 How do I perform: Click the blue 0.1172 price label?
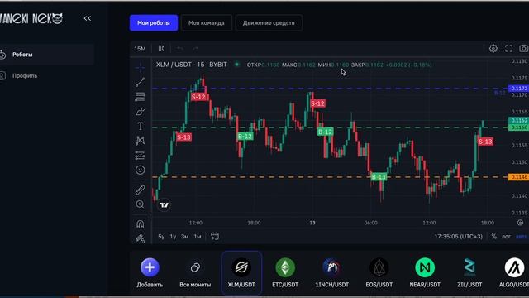519,89
